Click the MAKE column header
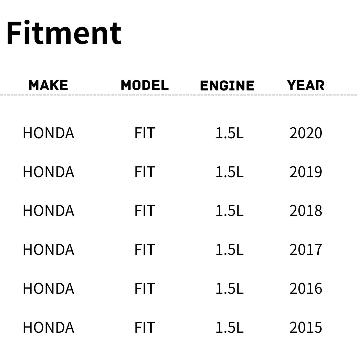Image resolution: width=358 pixels, height=358 pixels. 48,85
